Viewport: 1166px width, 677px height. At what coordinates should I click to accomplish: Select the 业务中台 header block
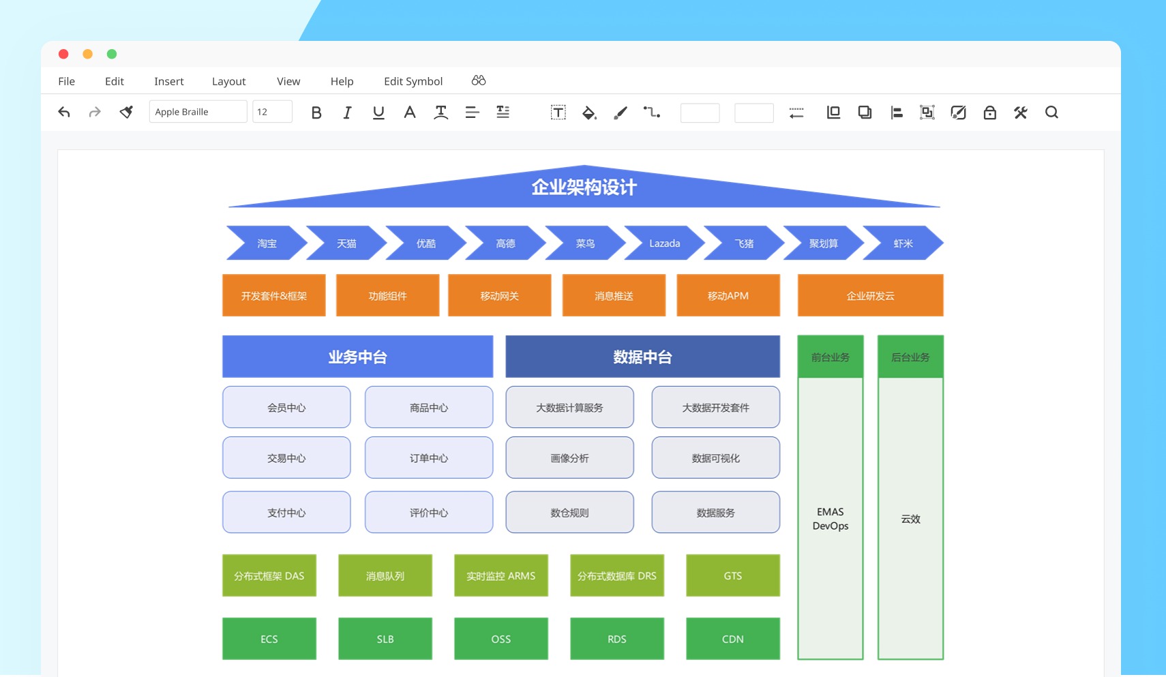(x=358, y=357)
